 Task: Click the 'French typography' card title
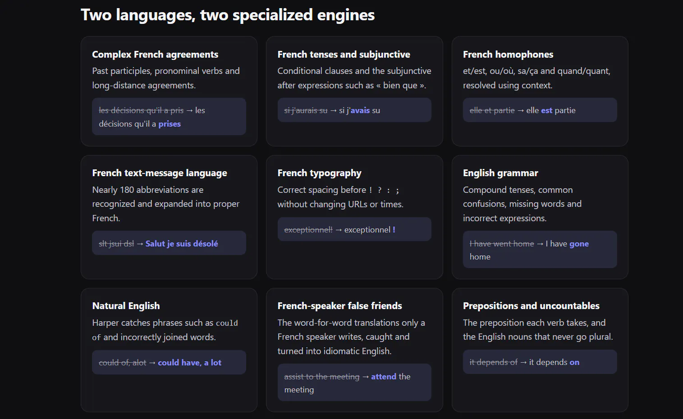coord(319,173)
